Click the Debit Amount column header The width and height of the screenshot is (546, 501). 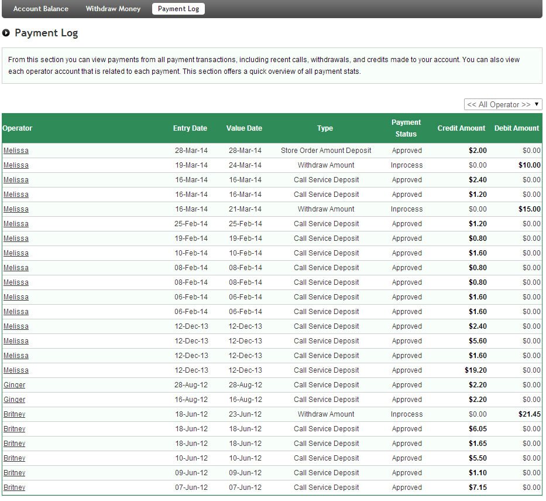pos(517,128)
